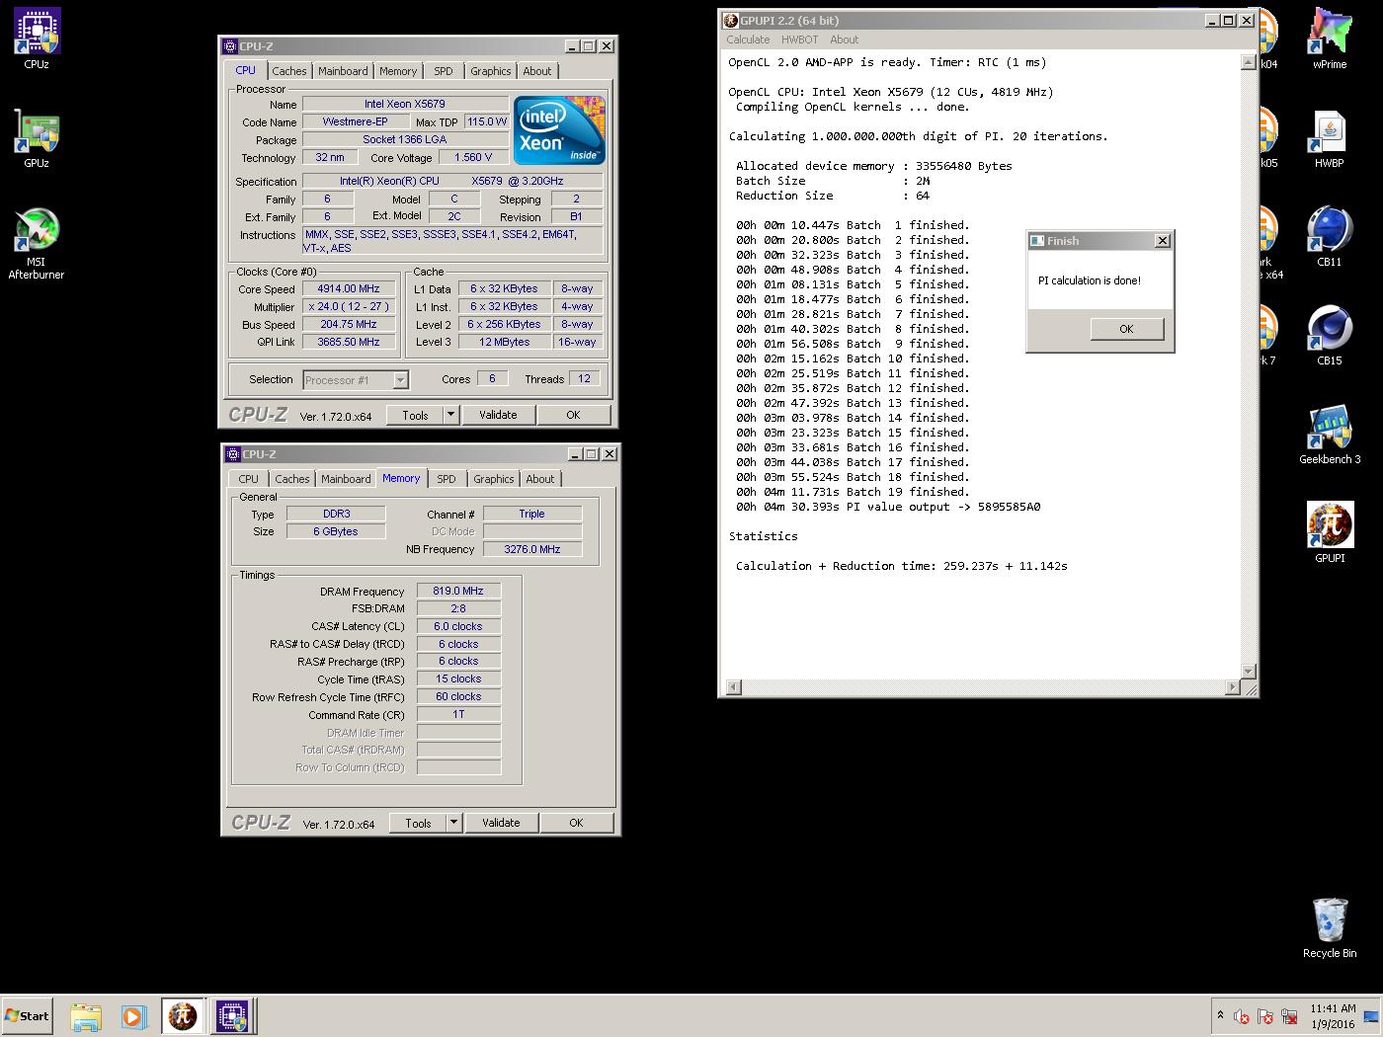Switch to Mainboard tab in bottom CPU-Z window

pos(346,479)
